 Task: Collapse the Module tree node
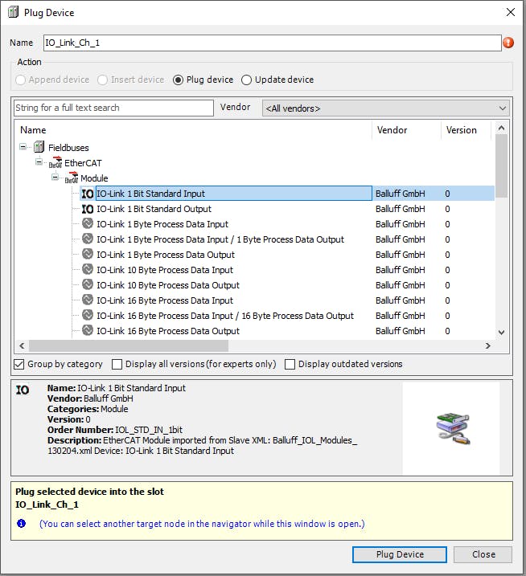55,178
